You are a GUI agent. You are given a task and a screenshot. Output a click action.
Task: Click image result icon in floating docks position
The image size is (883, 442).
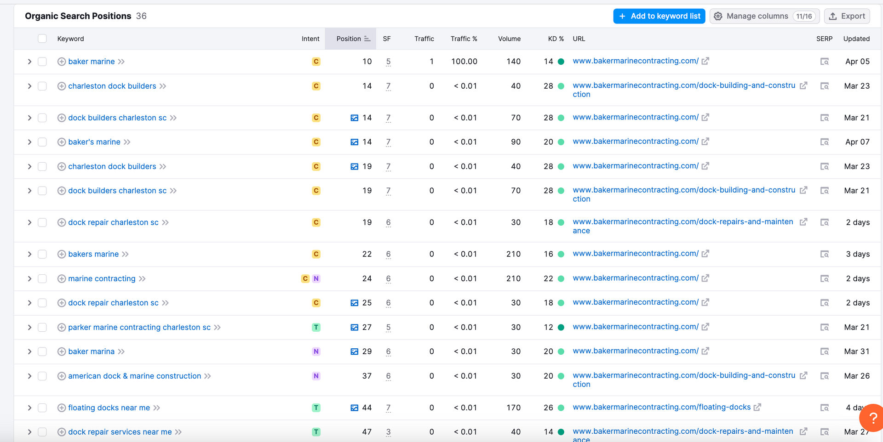tap(354, 408)
